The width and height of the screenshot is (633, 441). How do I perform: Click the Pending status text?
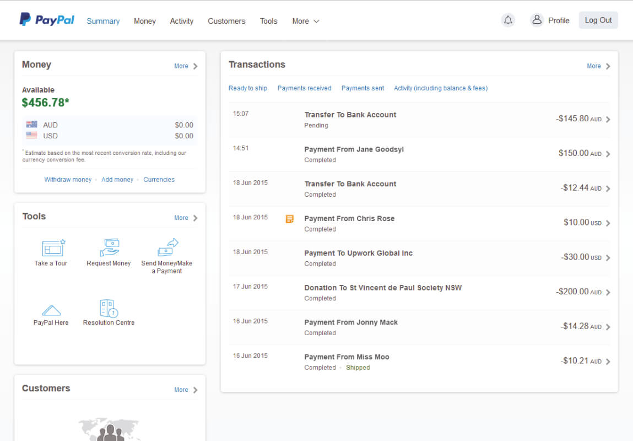pos(316,125)
